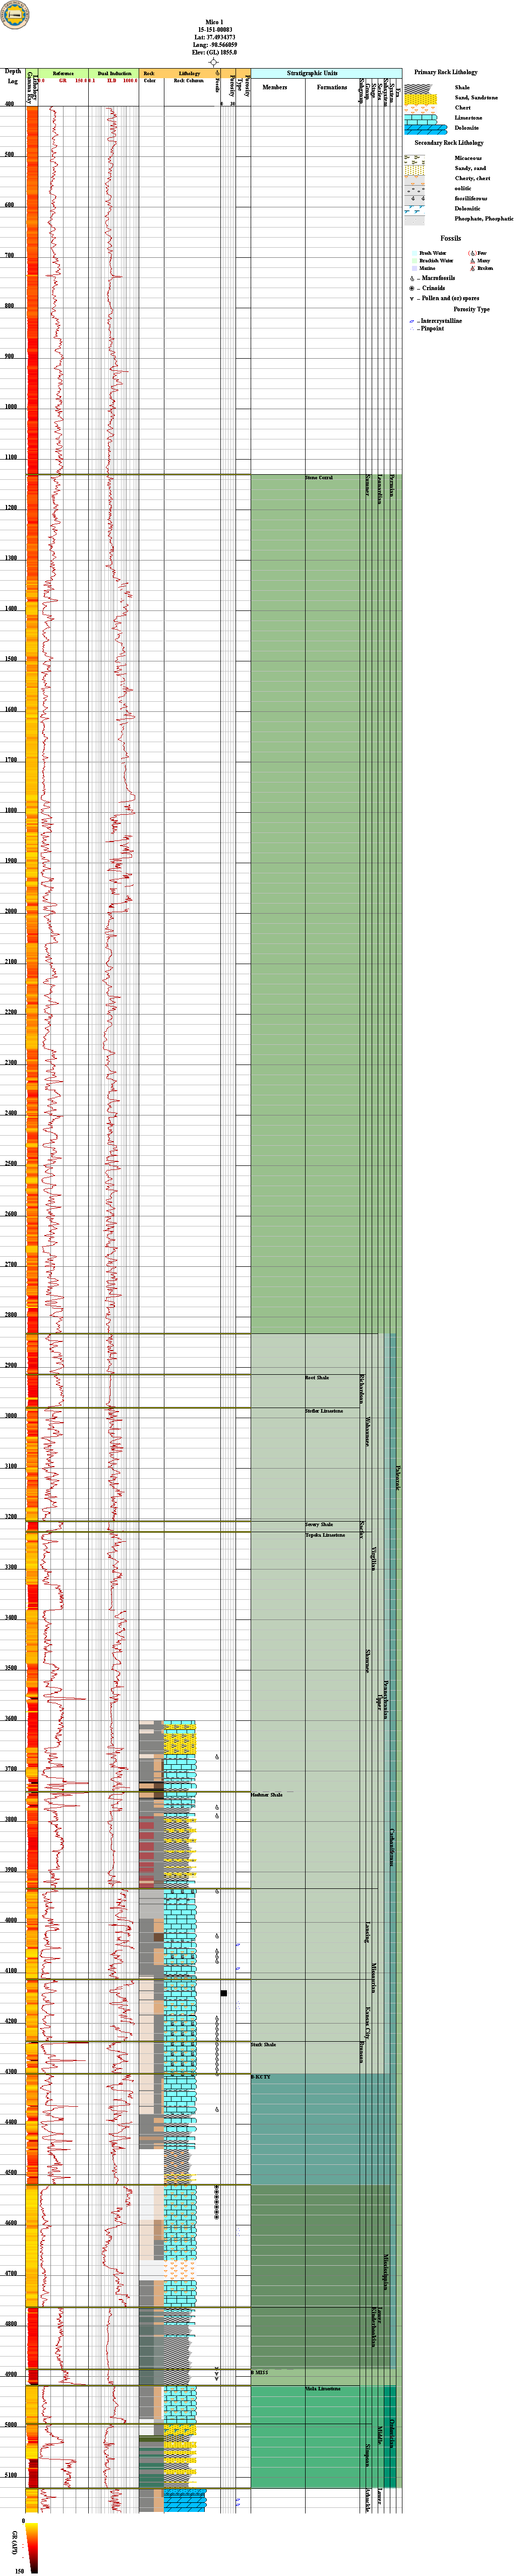The width and height of the screenshot is (528, 2576).
Task: Click the black porosity marker near 4150
Action: click(x=224, y=1993)
